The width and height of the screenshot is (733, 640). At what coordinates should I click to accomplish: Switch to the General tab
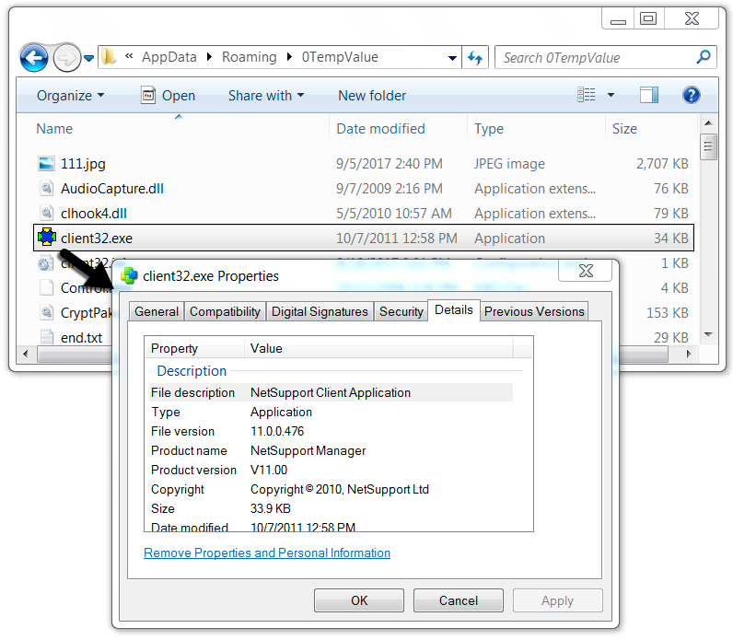157,311
